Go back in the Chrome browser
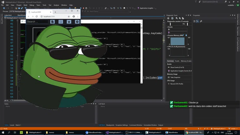Viewport: 240px width, 135px height. click(29, 17)
